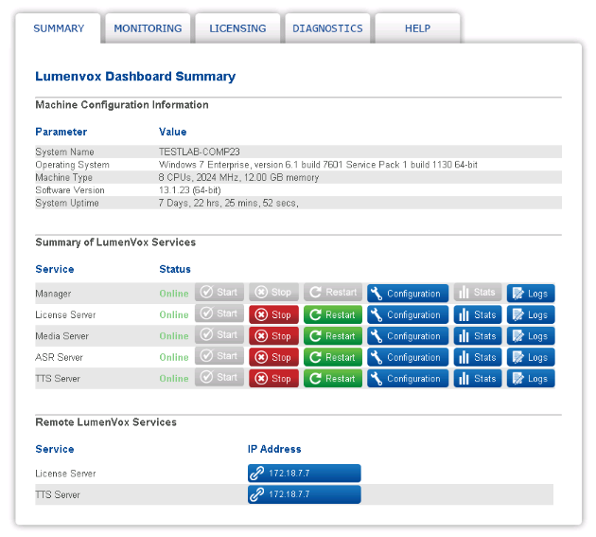Stop the ASR Server service
The image size is (596, 537).
point(273,357)
